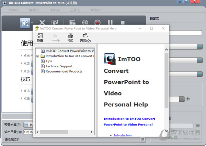Click the text field at top of 自定义 panel
This screenshot has height=146, width=206.
pos(185,33)
